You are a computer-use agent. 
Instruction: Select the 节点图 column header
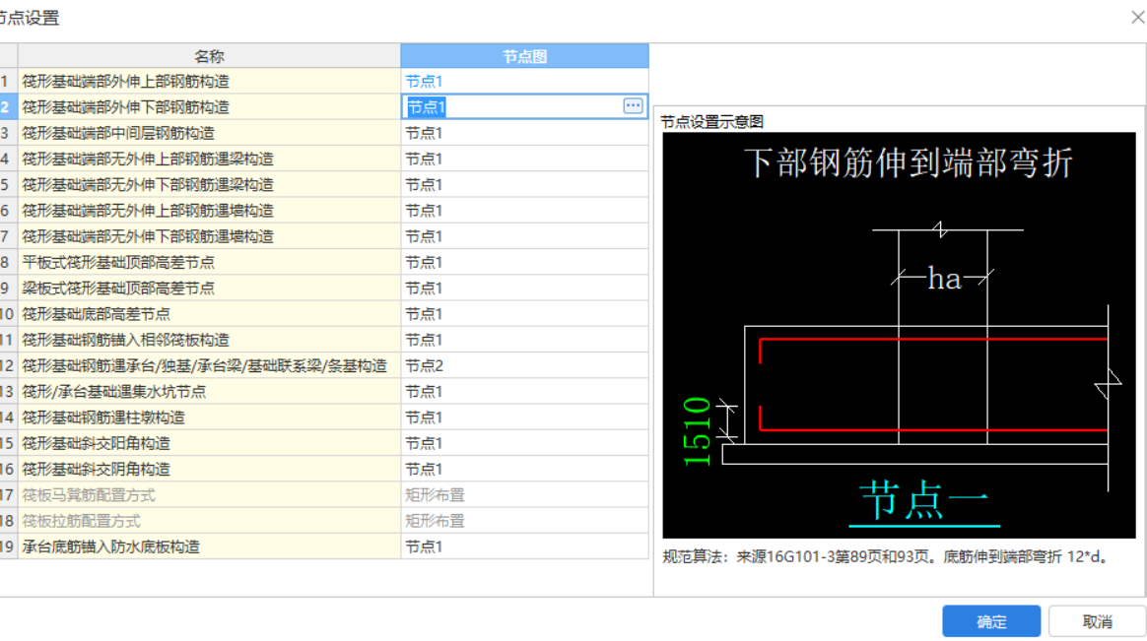click(x=524, y=56)
